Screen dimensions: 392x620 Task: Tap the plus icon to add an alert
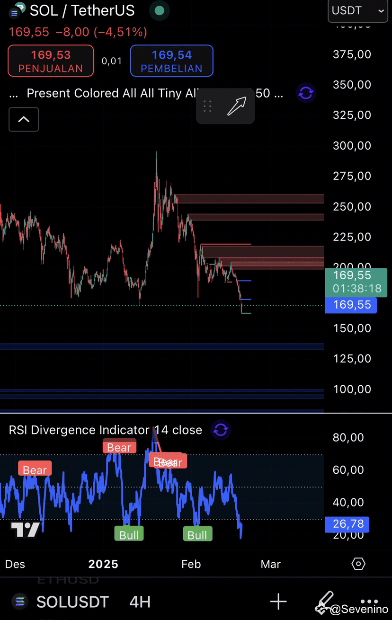tap(278, 602)
